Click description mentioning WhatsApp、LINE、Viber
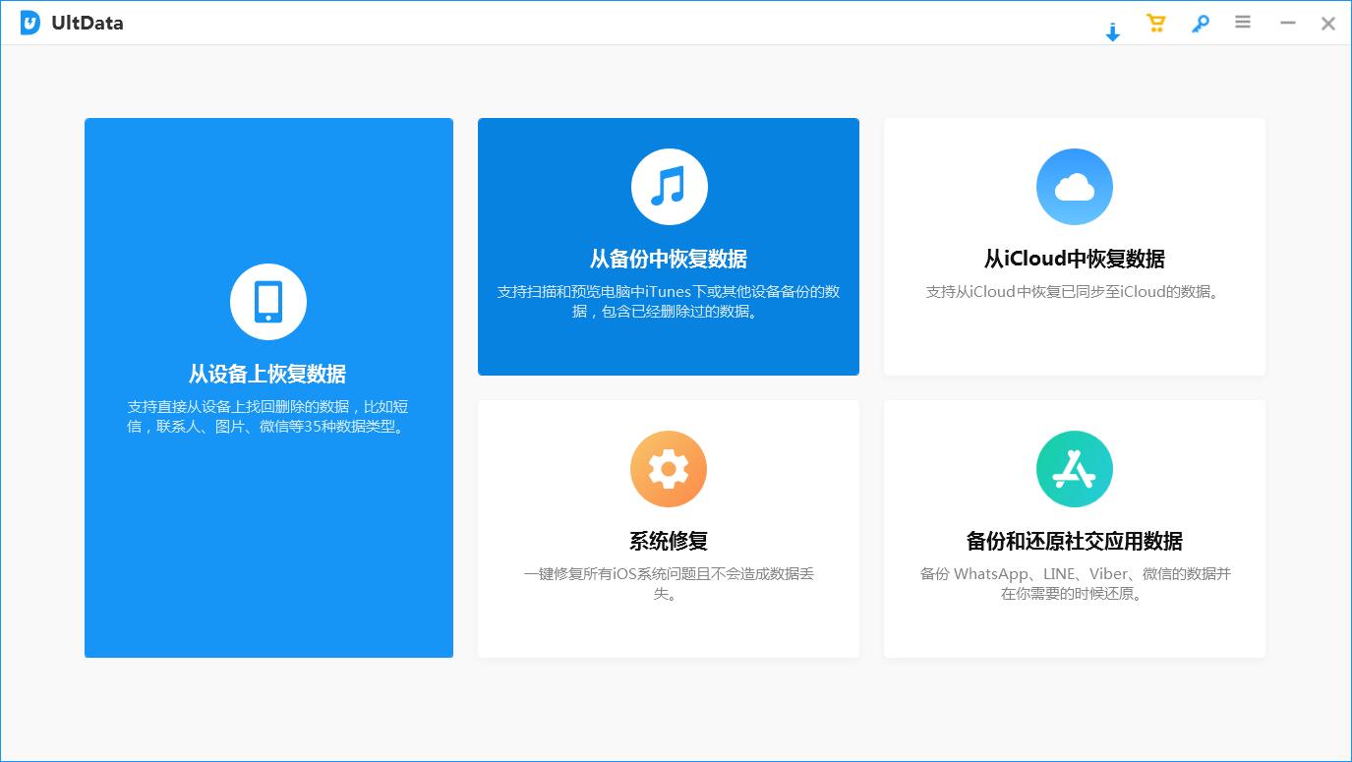1352x762 pixels. [x=1075, y=584]
